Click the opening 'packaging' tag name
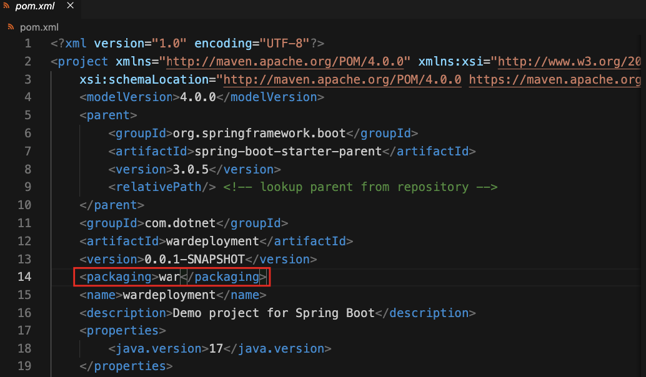Image resolution: width=646 pixels, height=377 pixels. pos(119,277)
